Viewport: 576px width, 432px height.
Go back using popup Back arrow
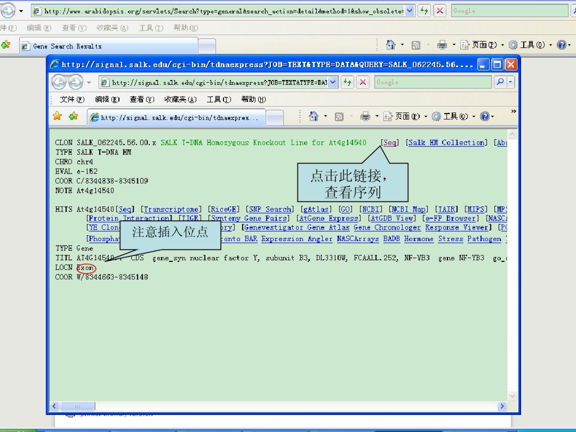point(59,82)
